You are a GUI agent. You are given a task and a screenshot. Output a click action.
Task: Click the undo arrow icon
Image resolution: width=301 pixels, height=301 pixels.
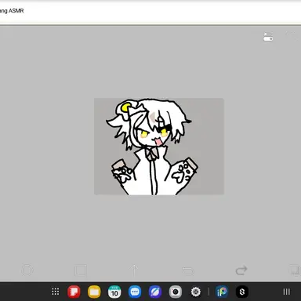187,270
